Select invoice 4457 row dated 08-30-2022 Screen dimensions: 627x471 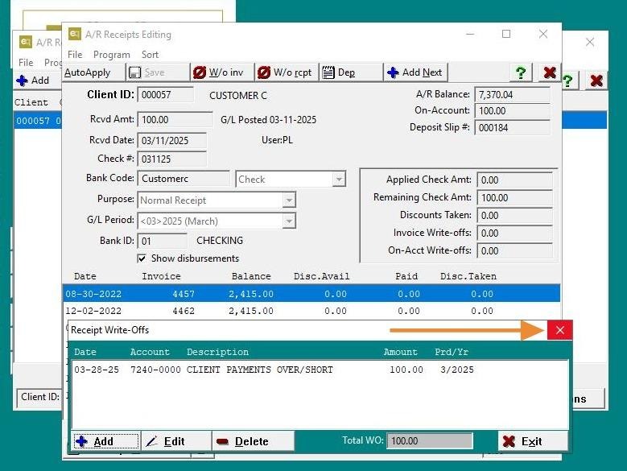(x=311, y=294)
